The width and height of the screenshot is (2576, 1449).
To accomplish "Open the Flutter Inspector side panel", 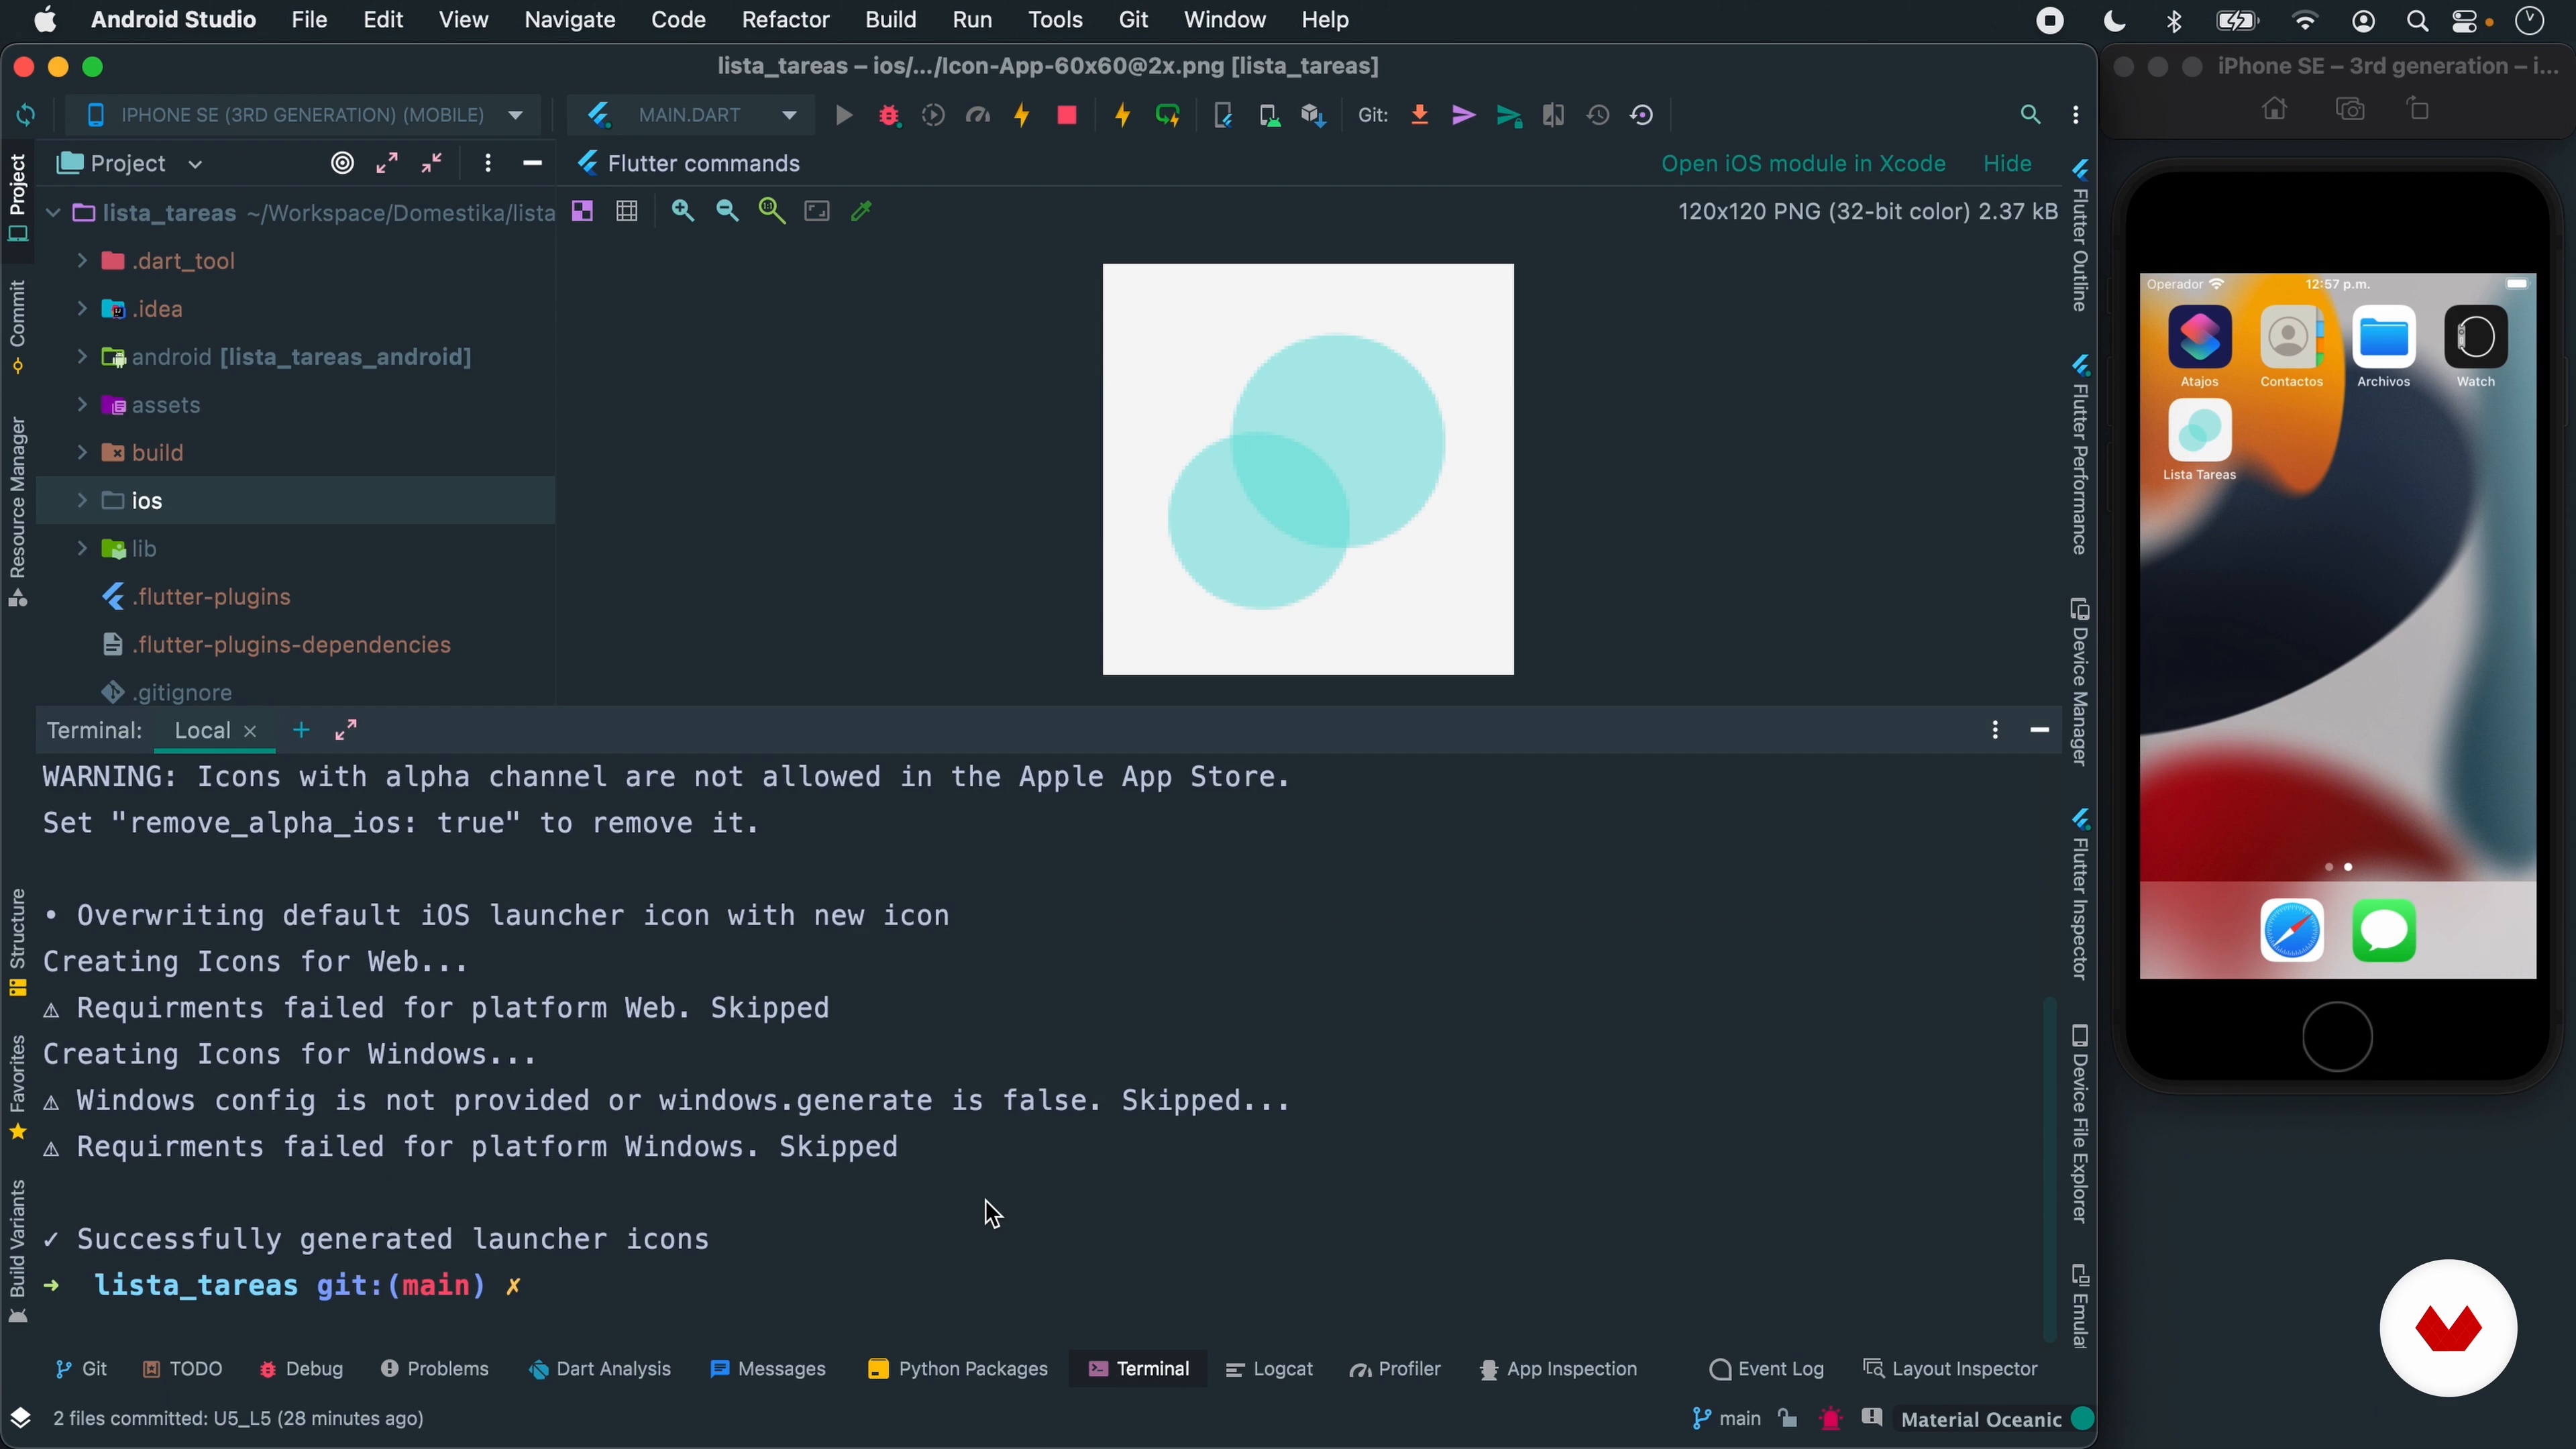I will click(2080, 895).
